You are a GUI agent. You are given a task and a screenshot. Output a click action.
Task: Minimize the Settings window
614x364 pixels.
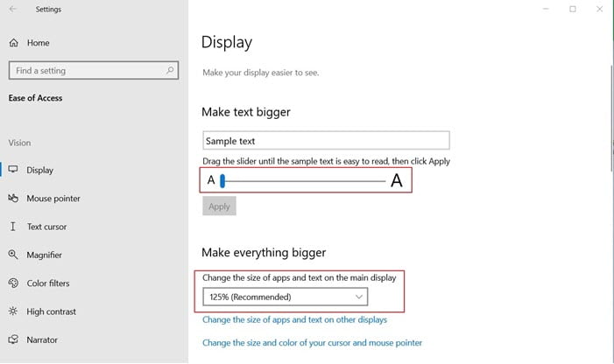click(x=546, y=9)
